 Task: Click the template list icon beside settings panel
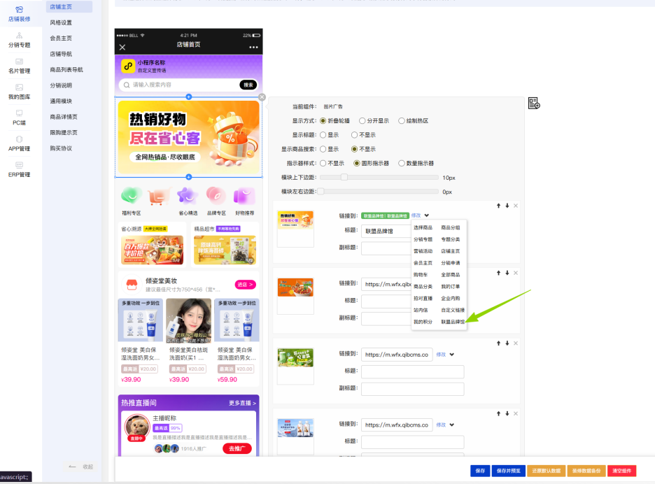pos(534,103)
